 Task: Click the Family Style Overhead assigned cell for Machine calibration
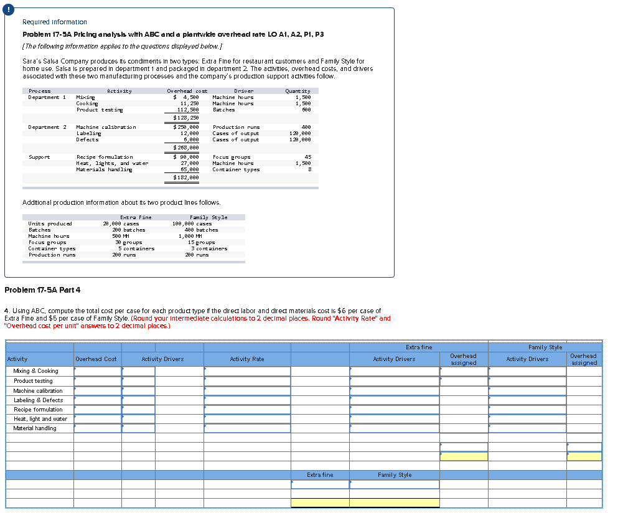[585, 390]
